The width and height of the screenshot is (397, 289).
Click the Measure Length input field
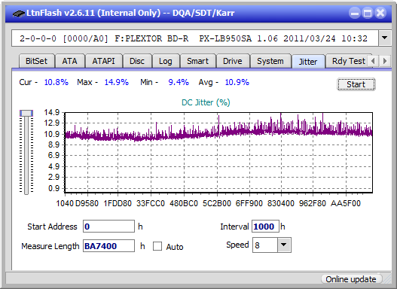click(x=109, y=246)
